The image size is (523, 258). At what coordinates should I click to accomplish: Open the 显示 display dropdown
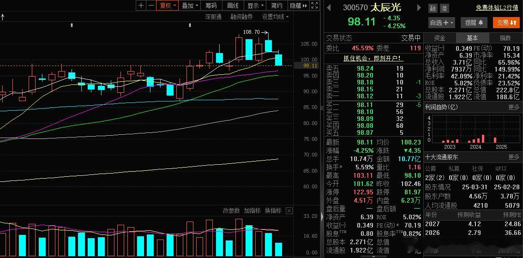[x=255, y=6]
